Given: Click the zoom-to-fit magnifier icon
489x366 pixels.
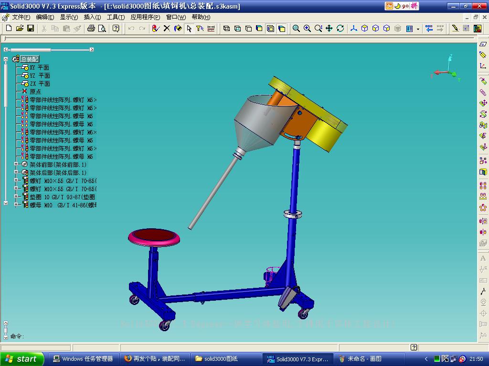Looking at the screenshot, I should 296,28.
